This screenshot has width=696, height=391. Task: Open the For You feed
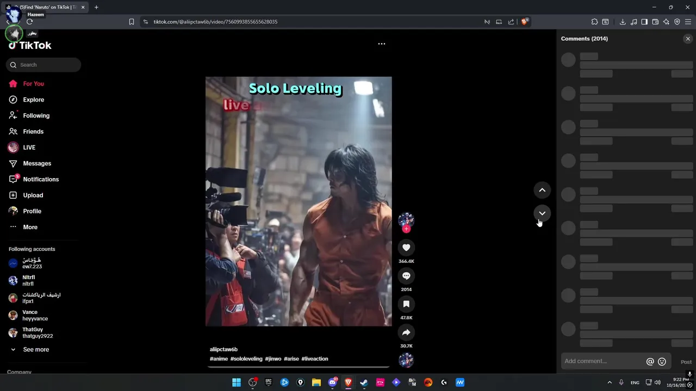[x=33, y=84]
